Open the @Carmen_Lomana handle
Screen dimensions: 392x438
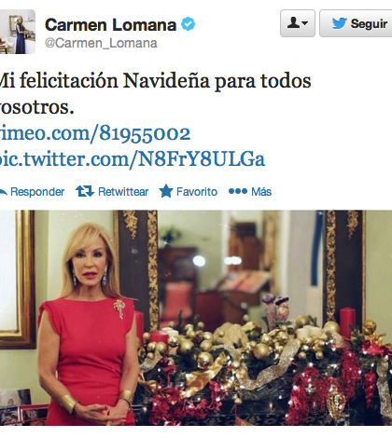coord(101,43)
